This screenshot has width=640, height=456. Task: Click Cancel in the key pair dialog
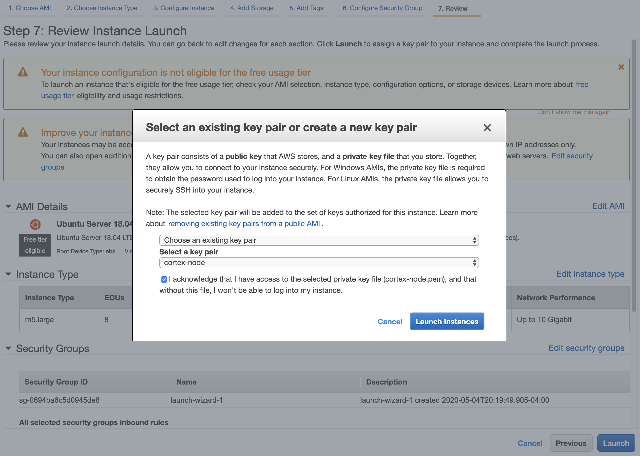click(390, 322)
